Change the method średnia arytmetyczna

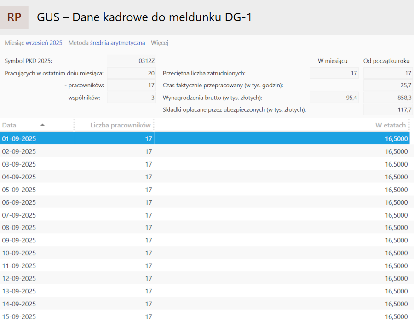coord(117,43)
